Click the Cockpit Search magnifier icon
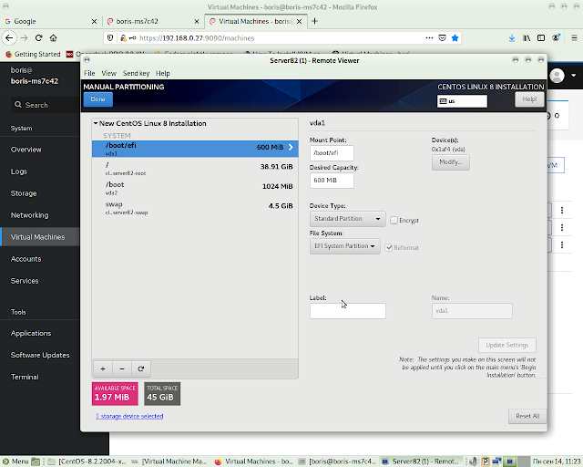This screenshot has width=583, height=467. (18, 105)
